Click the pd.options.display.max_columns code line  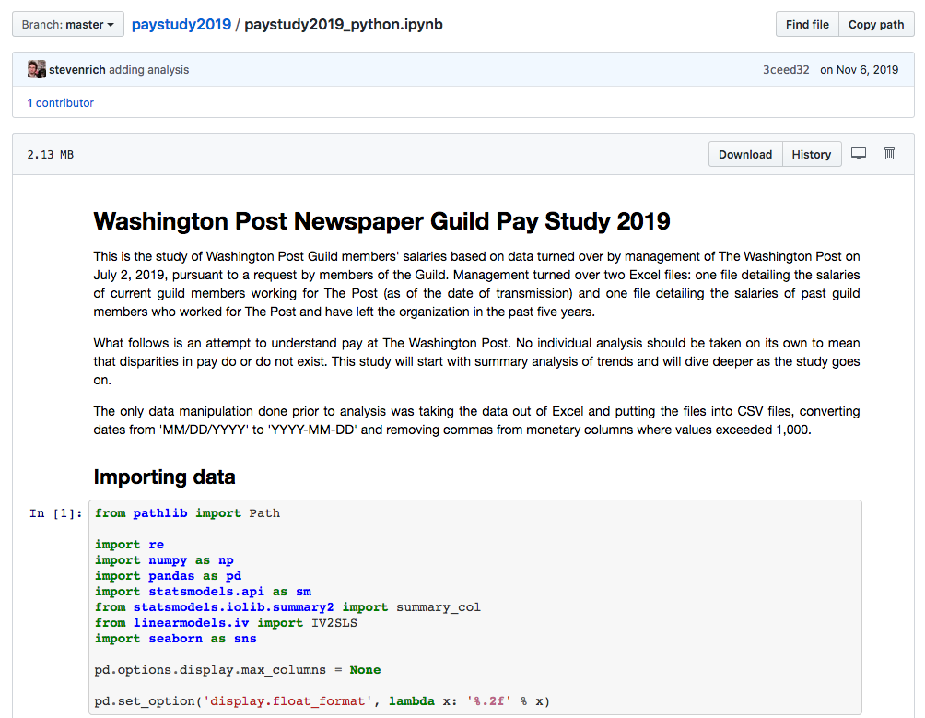(x=237, y=670)
